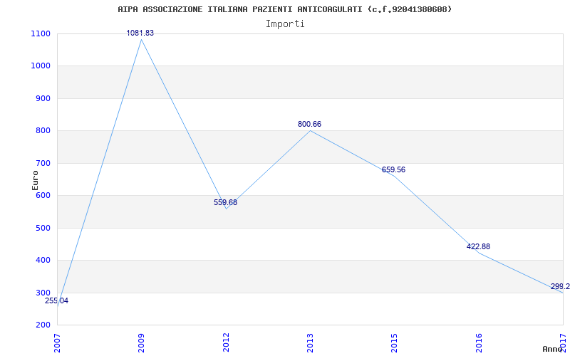Click the 2009 x-axis year label
The height and width of the screenshot is (356, 570).
(x=141, y=342)
